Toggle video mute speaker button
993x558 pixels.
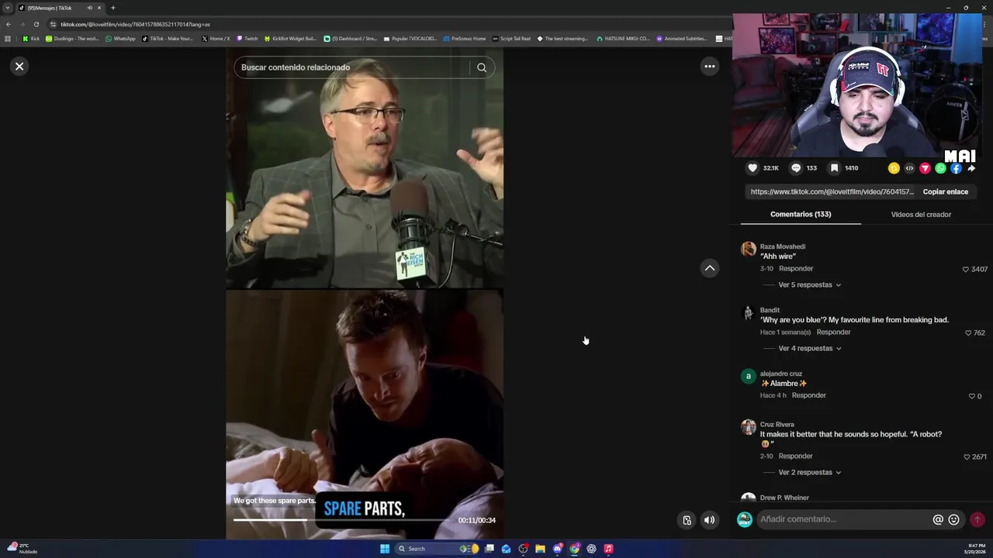click(709, 520)
